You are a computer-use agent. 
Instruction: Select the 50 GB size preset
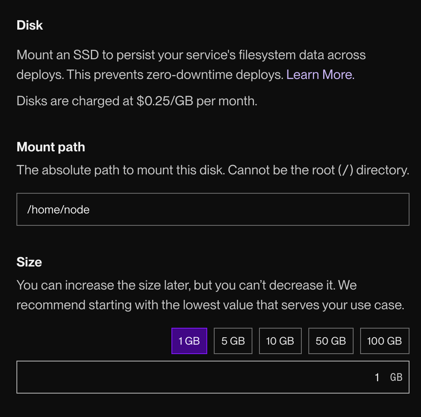(x=331, y=341)
